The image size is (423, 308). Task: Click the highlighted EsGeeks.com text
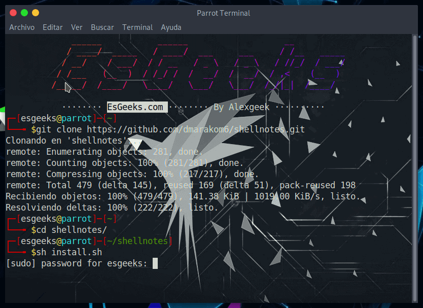pyautogui.click(x=137, y=107)
